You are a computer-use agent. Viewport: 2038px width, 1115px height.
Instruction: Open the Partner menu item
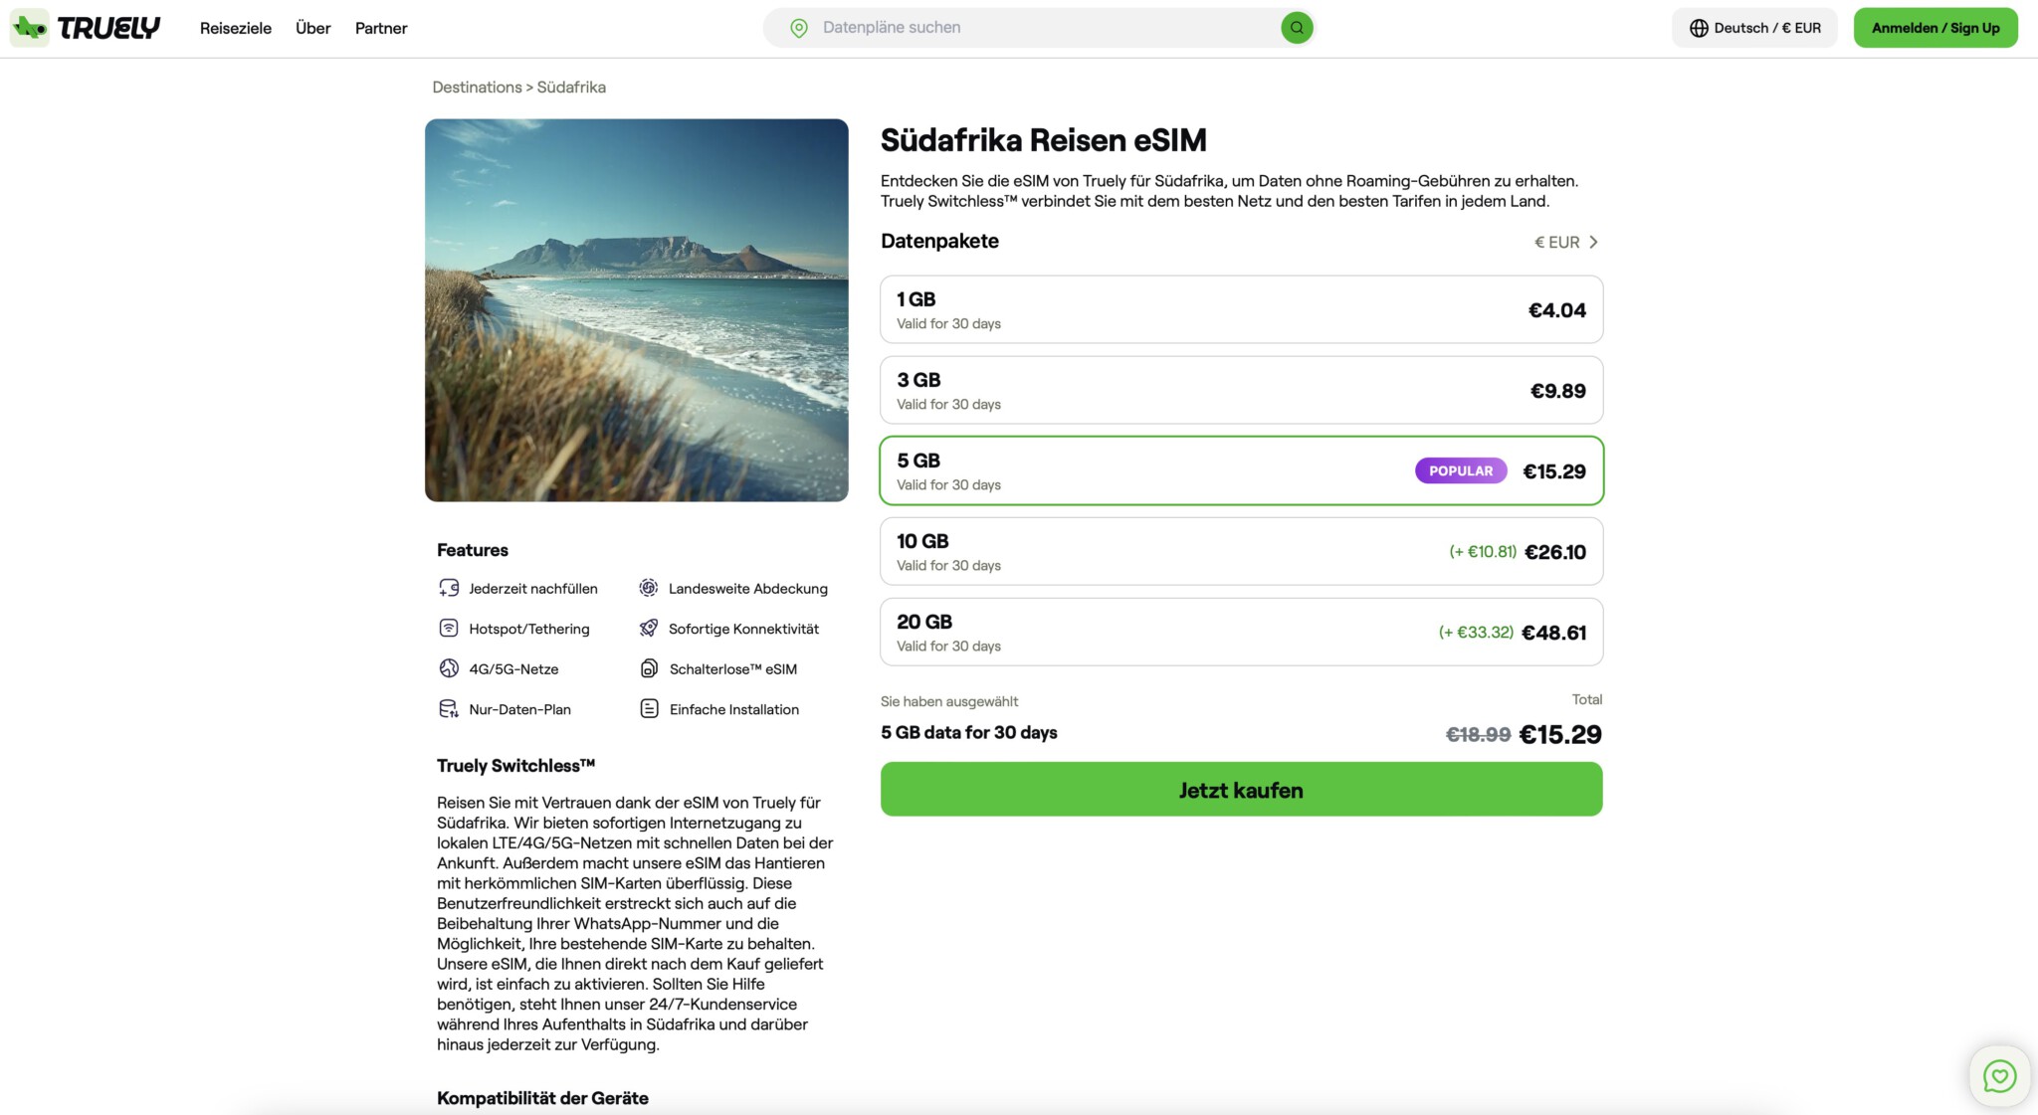[x=381, y=28]
